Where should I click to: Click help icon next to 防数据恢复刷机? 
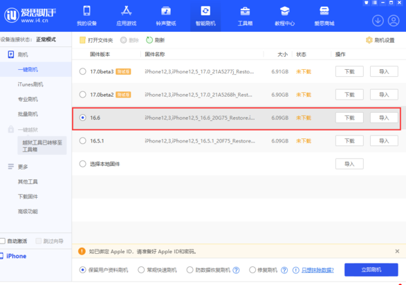236,270
